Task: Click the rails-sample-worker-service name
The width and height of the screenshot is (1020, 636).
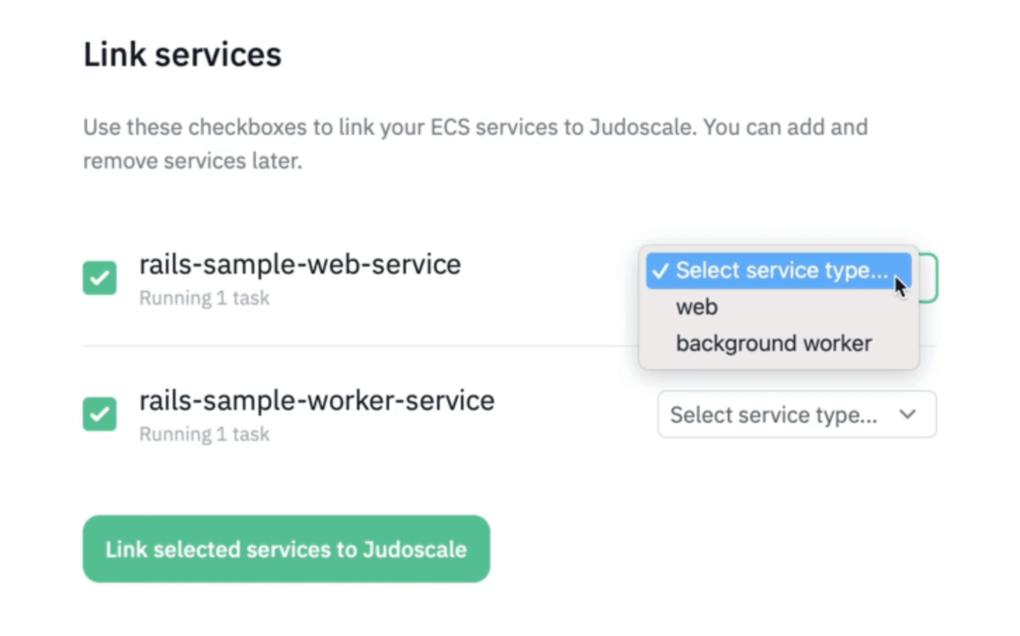Action: [317, 400]
